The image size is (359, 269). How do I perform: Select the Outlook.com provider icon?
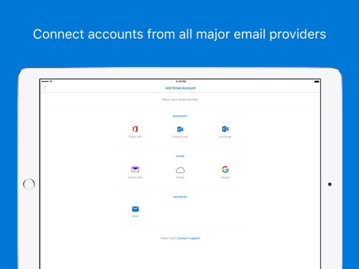(x=180, y=129)
